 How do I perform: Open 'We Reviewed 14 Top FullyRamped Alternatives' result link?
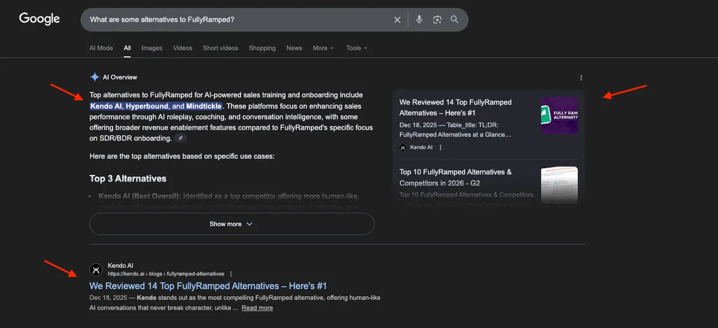(208, 286)
